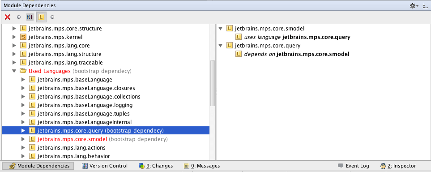Click the L icon of jetbrains.mps.baseLanguageInternal
The image size is (431, 172).
(32, 122)
